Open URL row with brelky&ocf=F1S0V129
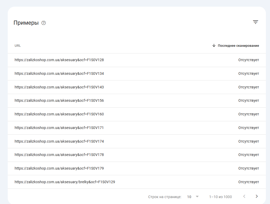The height and width of the screenshot is (204, 270). 137,182
